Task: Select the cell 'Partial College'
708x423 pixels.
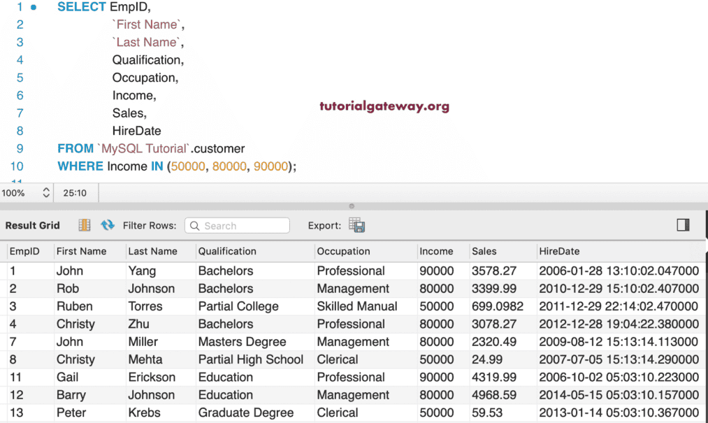Action: [x=238, y=306]
